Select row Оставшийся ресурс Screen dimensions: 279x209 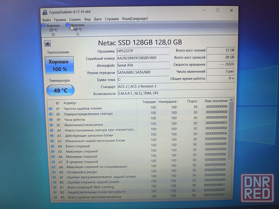click(x=139, y=171)
